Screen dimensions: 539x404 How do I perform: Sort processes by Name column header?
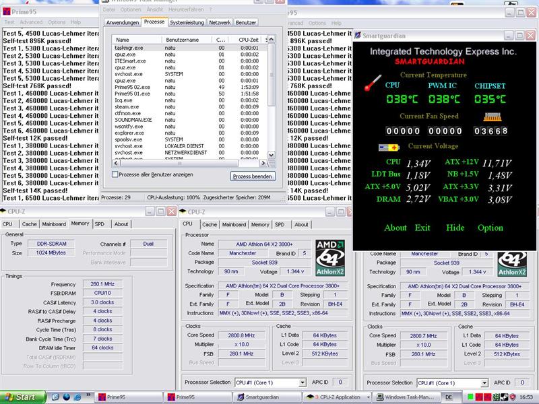tap(137, 40)
